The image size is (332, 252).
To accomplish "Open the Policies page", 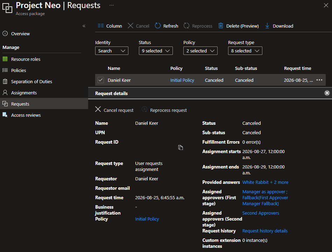I will coord(19,71).
